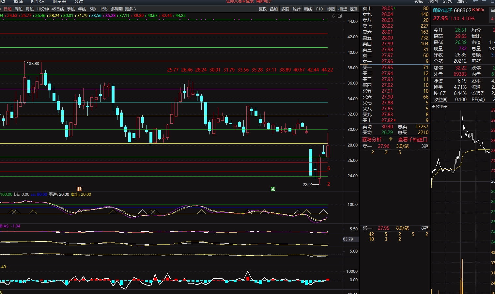Click the green up-arrow icon beside 28.05
The height and width of the screenshot is (294, 495).
(395, 8)
